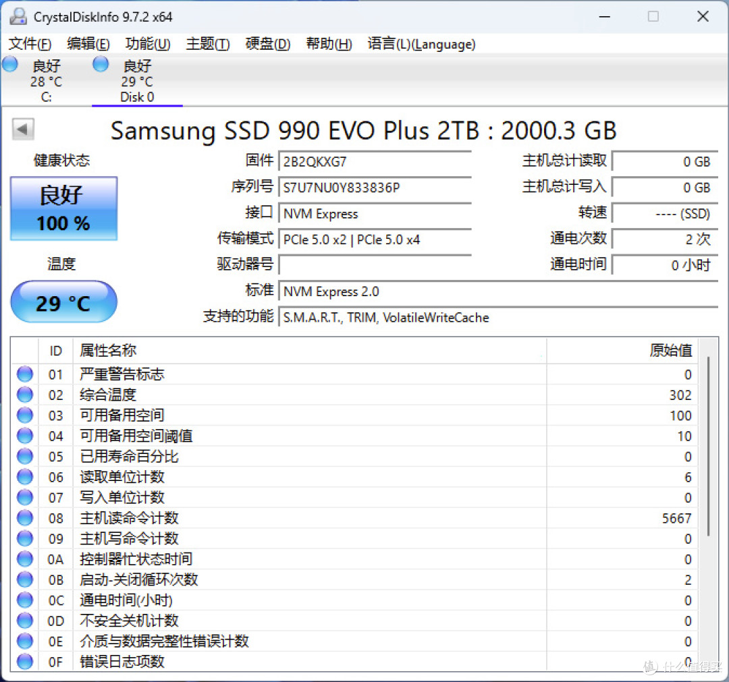Click status orb of attribute 0B 启动-关闭循环次数
The image size is (729, 682).
tap(25, 579)
